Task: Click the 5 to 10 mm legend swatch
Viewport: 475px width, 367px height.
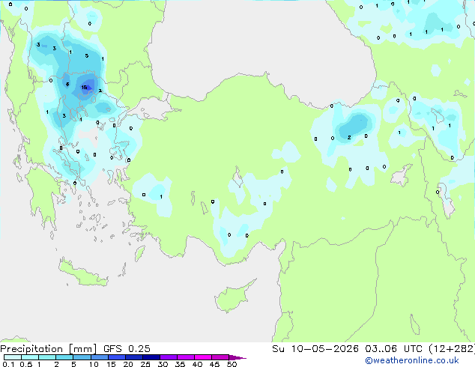Action: tap(82, 357)
